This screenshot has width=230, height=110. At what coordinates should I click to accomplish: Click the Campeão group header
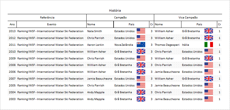120,17
